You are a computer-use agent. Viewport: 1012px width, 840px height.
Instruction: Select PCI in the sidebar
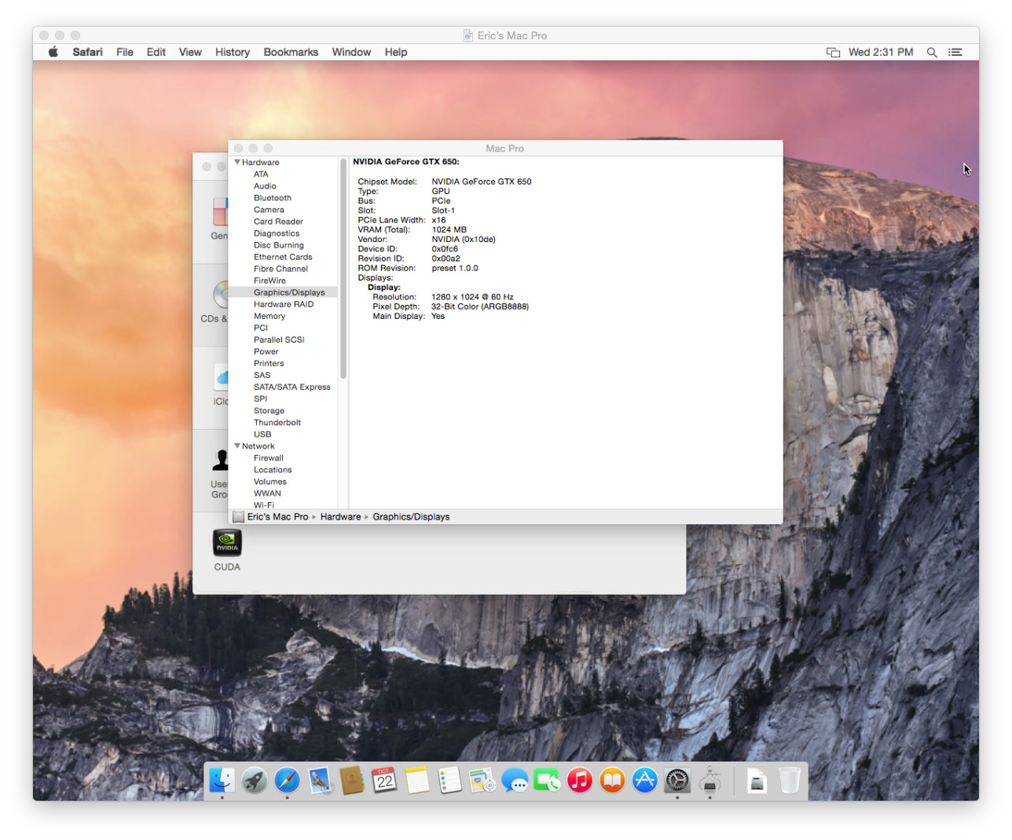tap(261, 328)
